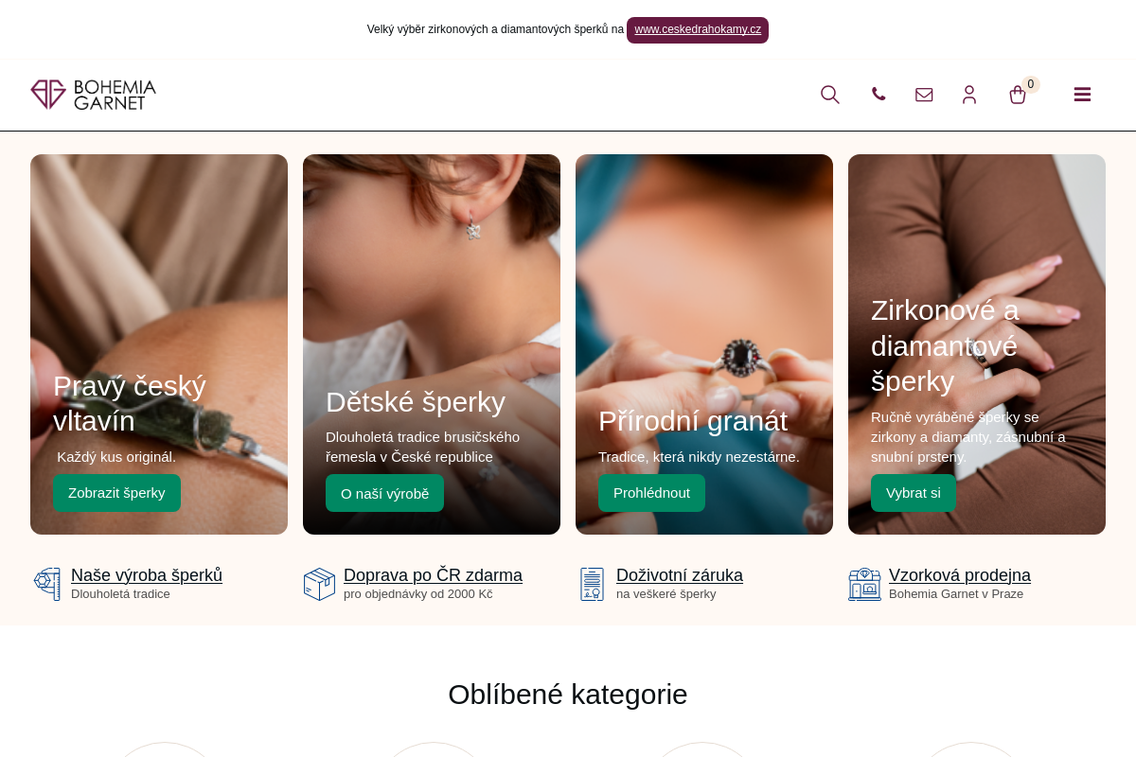The image size is (1136, 757).
Task: Click the lifetime warranty certificate icon
Action: click(x=593, y=584)
